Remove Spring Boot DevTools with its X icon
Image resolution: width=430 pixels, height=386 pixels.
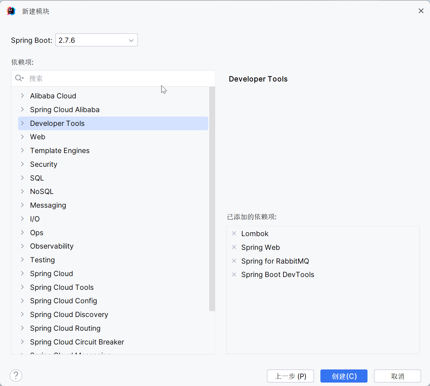pyautogui.click(x=234, y=275)
